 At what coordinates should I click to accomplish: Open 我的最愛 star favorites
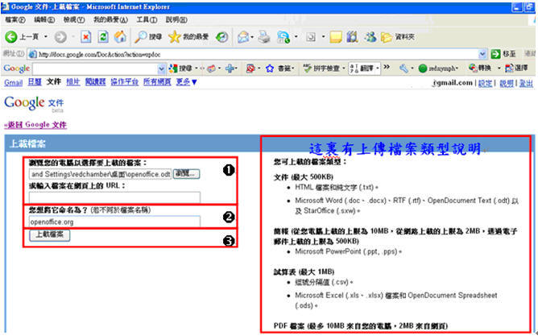[x=188, y=37]
